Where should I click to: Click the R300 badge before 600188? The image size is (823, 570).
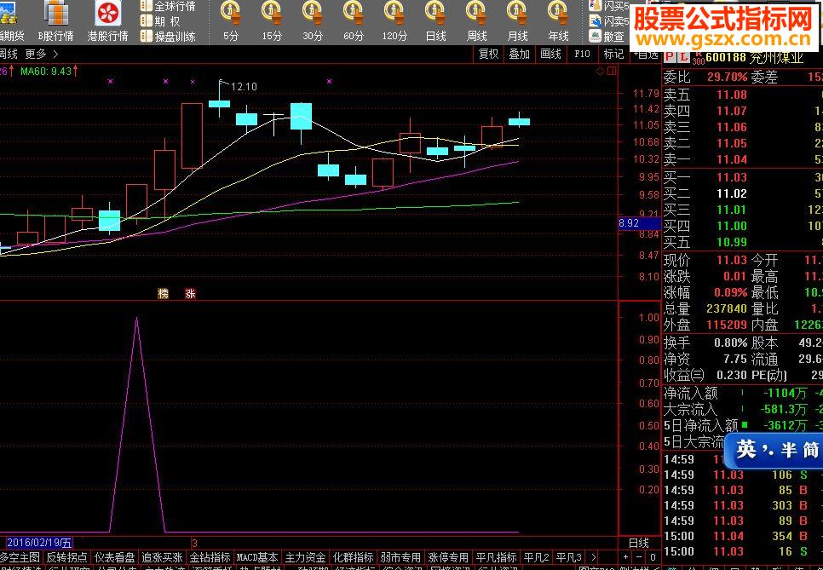[x=699, y=57]
